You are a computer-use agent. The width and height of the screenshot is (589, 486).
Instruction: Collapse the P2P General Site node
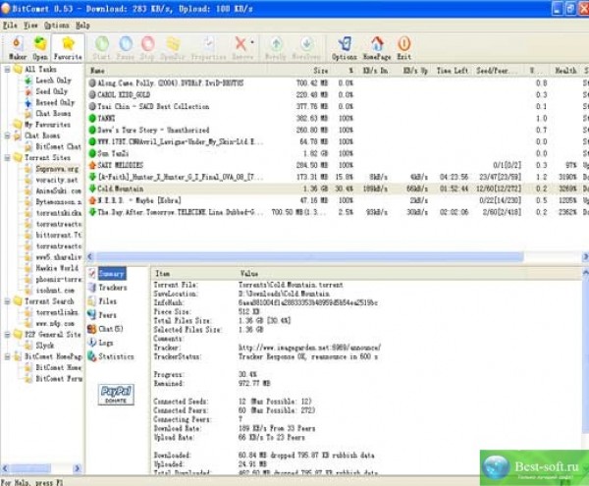(7, 334)
